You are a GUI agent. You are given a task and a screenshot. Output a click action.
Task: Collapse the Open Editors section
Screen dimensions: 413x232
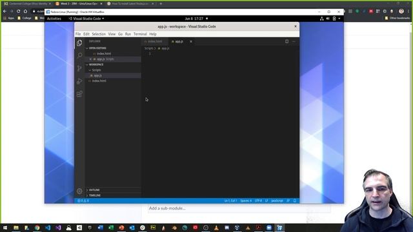click(114, 48)
